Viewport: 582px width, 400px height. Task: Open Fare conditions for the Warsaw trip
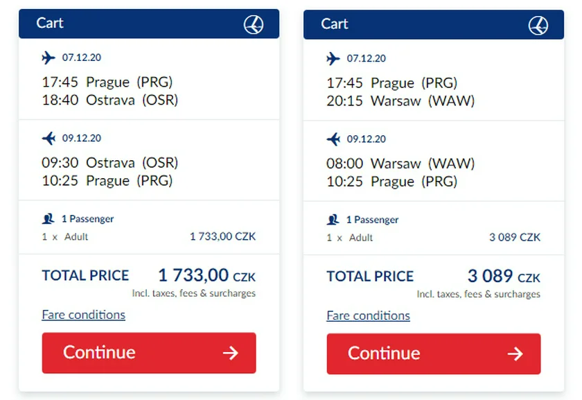(368, 315)
